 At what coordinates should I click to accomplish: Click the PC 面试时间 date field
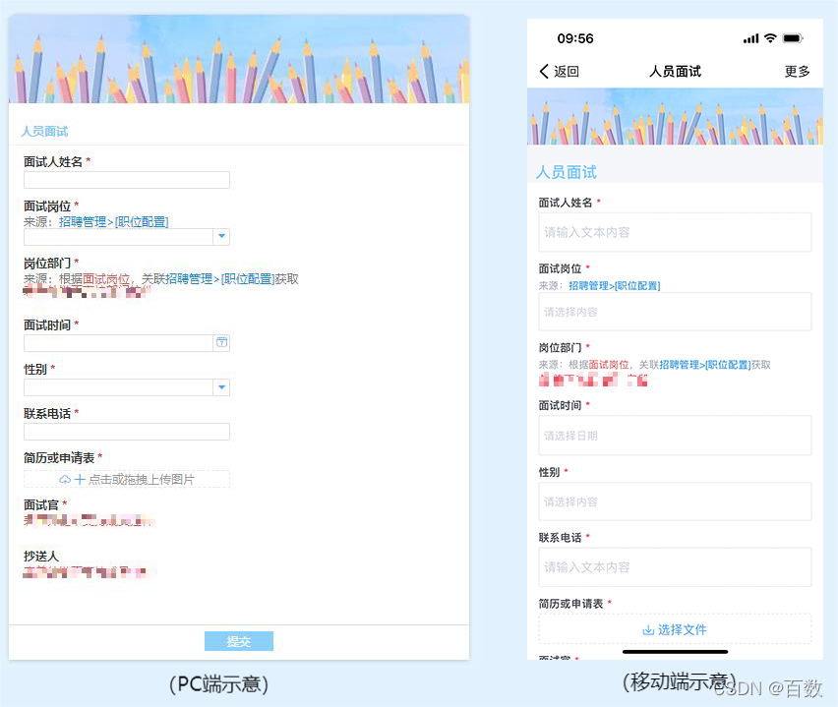[127, 343]
